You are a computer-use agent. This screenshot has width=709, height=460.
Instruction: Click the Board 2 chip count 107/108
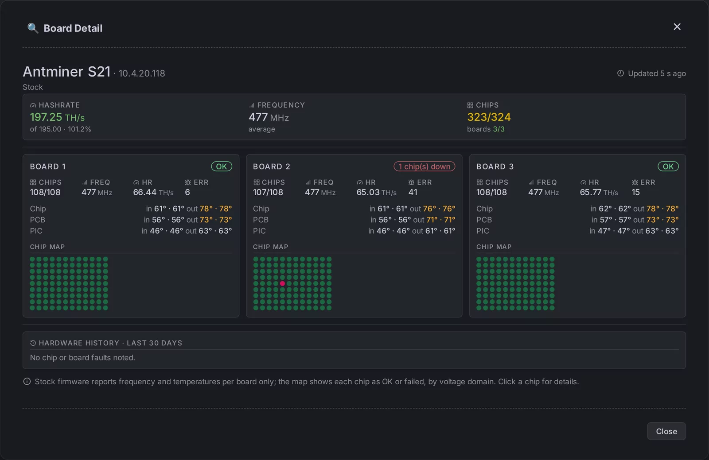(x=268, y=192)
